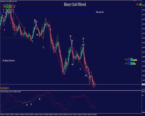Click the EURUSD,M1 symbol label
145x116 pixels.
pyautogui.click(x=5, y=88)
